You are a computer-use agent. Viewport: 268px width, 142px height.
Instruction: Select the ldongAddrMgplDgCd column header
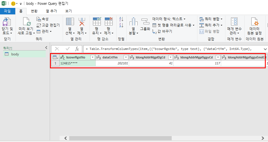coord(151,57)
